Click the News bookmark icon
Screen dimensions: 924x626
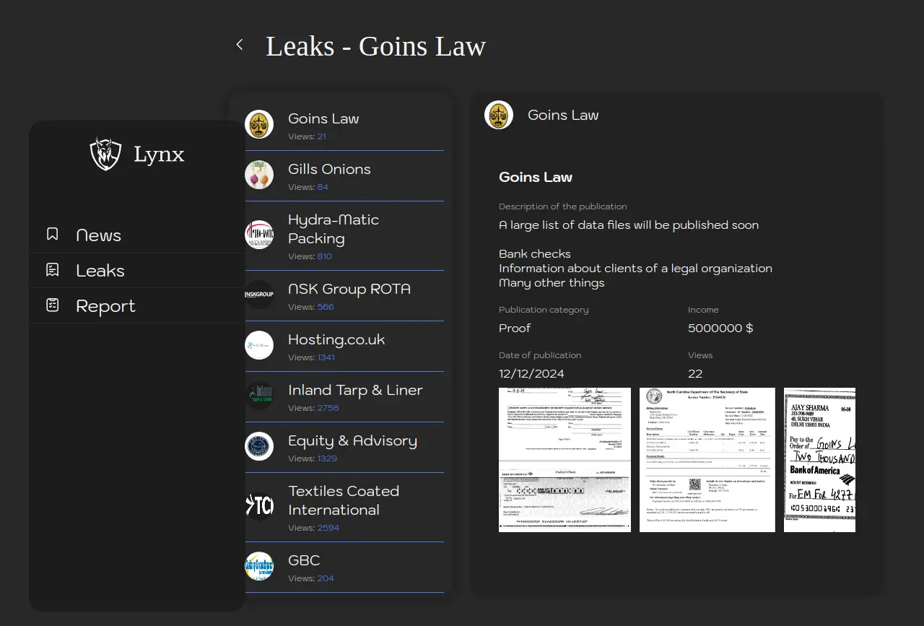point(53,235)
